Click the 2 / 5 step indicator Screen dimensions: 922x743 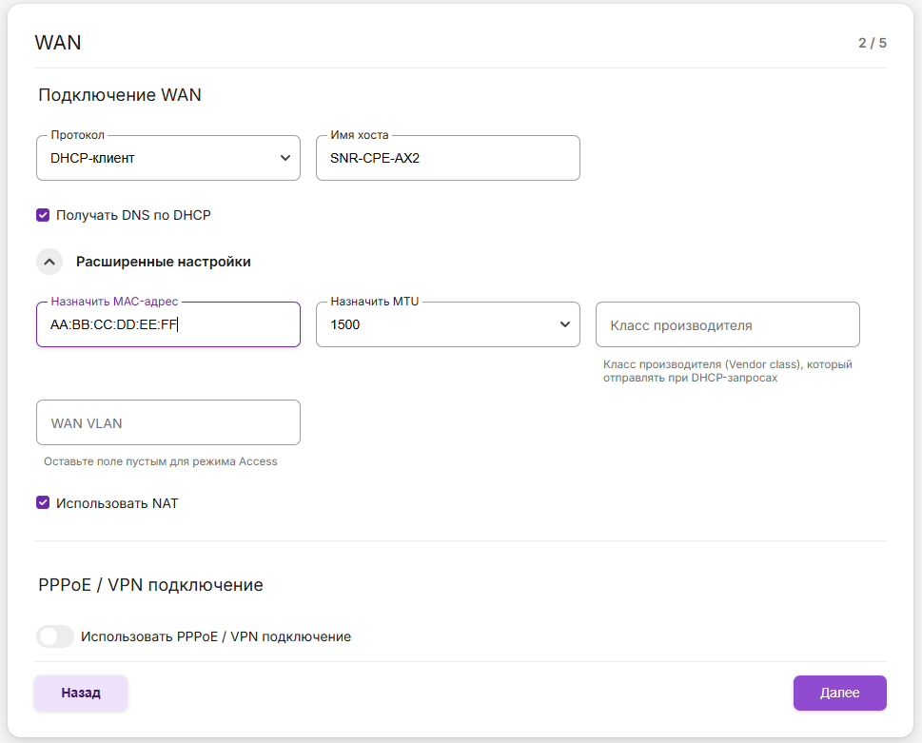point(872,43)
